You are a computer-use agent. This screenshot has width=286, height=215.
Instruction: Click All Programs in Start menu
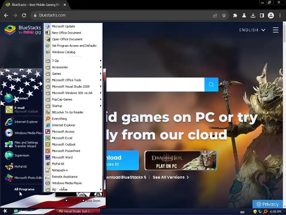pos(24,189)
